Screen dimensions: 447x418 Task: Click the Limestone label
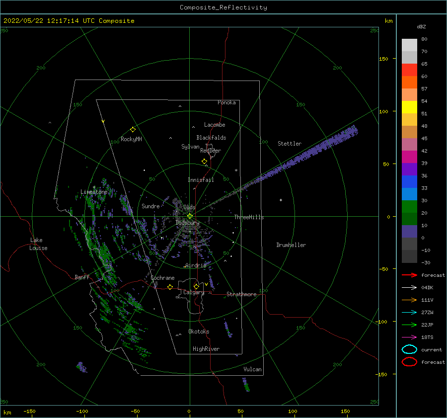(x=94, y=192)
